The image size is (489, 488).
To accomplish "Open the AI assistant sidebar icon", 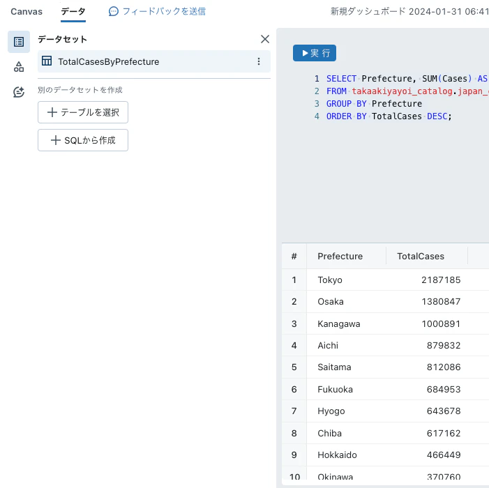I will pos(19,92).
